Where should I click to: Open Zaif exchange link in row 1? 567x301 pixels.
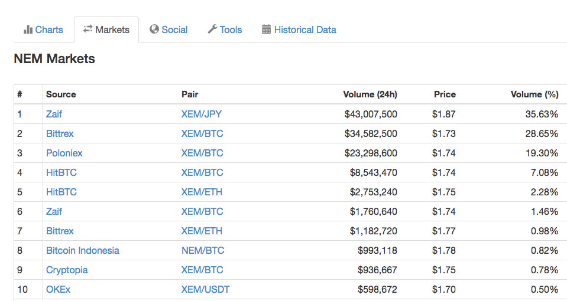point(54,114)
